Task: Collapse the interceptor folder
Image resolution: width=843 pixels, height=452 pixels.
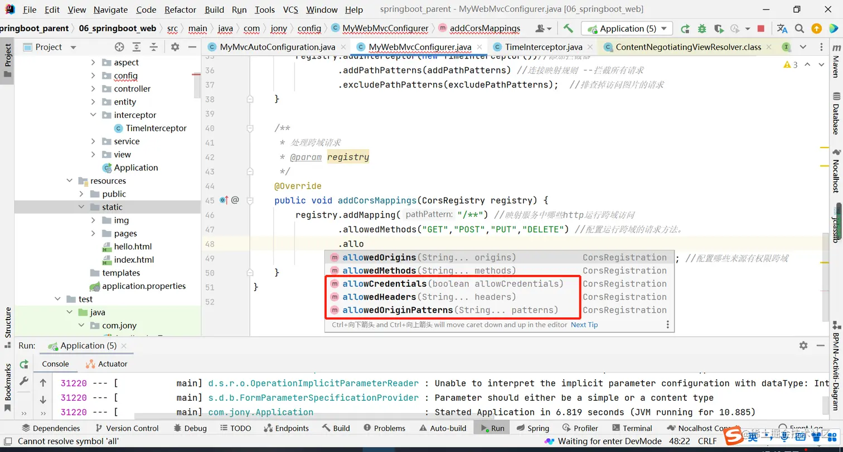Action: (93, 115)
